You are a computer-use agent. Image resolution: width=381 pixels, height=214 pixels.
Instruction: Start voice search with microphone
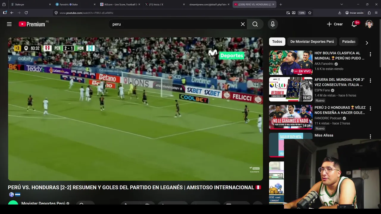273,24
